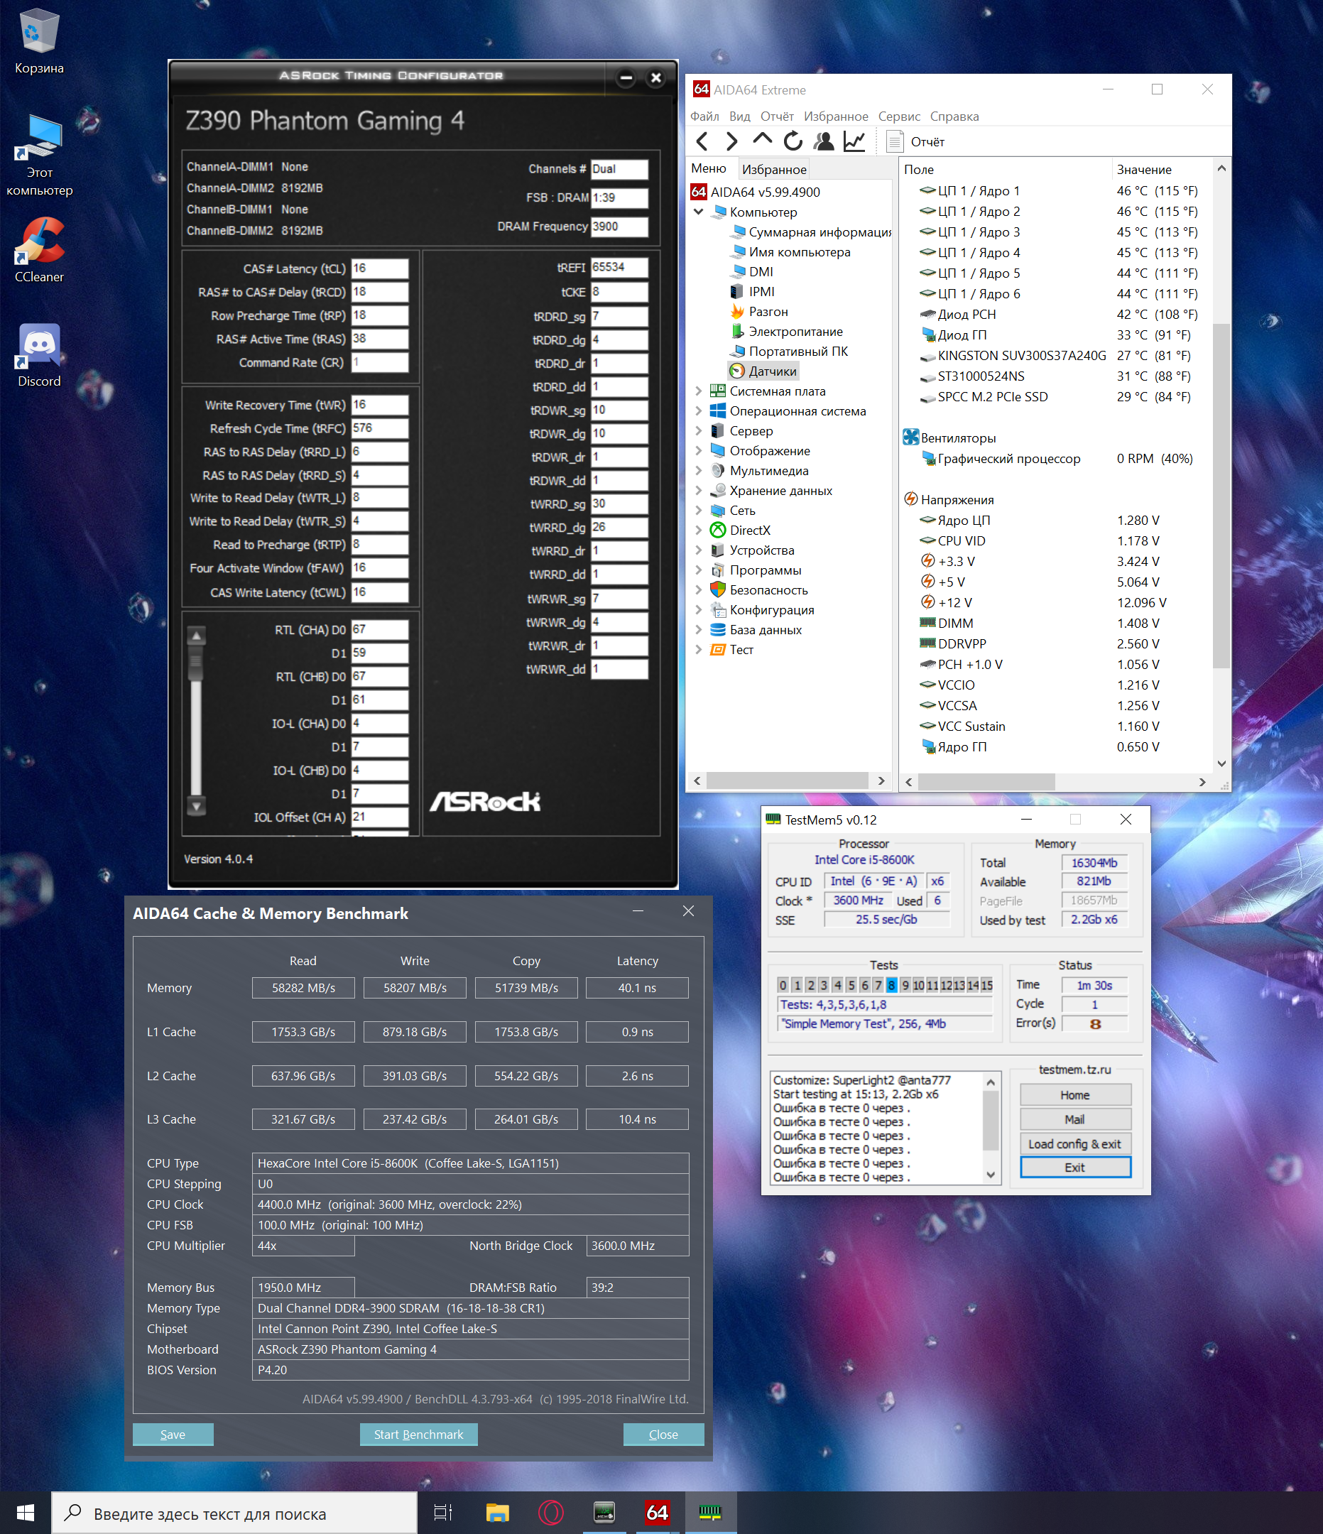
Task: Click the Mail button in TestMem5
Action: (1075, 1119)
